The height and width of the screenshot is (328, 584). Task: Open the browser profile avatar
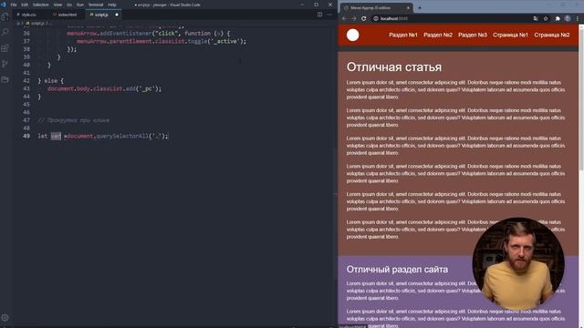tap(568, 18)
